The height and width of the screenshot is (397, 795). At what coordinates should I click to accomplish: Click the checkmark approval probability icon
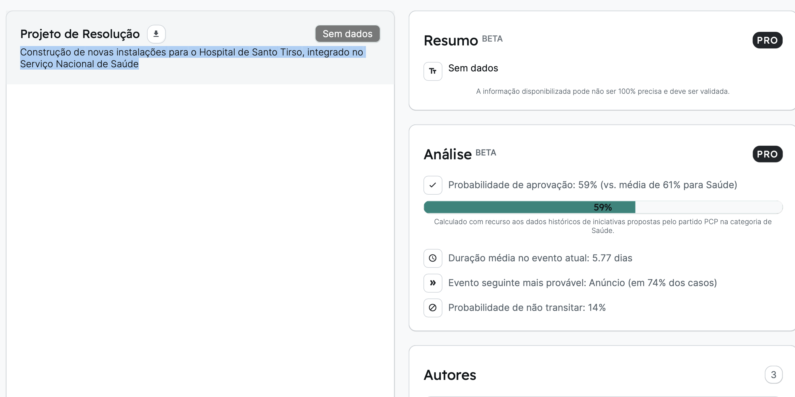tap(433, 185)
